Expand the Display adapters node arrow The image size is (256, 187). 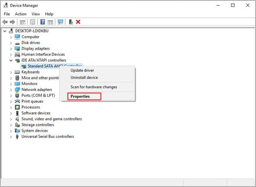pos(11,49)
